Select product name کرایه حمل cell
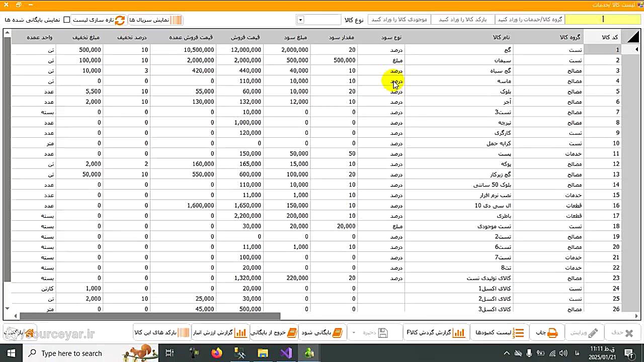This screenshot has height=362, width=644. click(x=458, y=143)
